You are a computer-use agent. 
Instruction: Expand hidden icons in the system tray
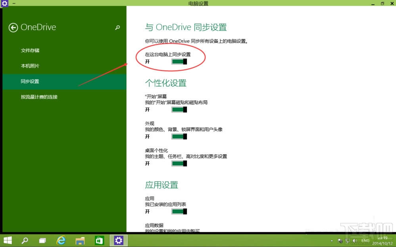[x=332, y=241]
